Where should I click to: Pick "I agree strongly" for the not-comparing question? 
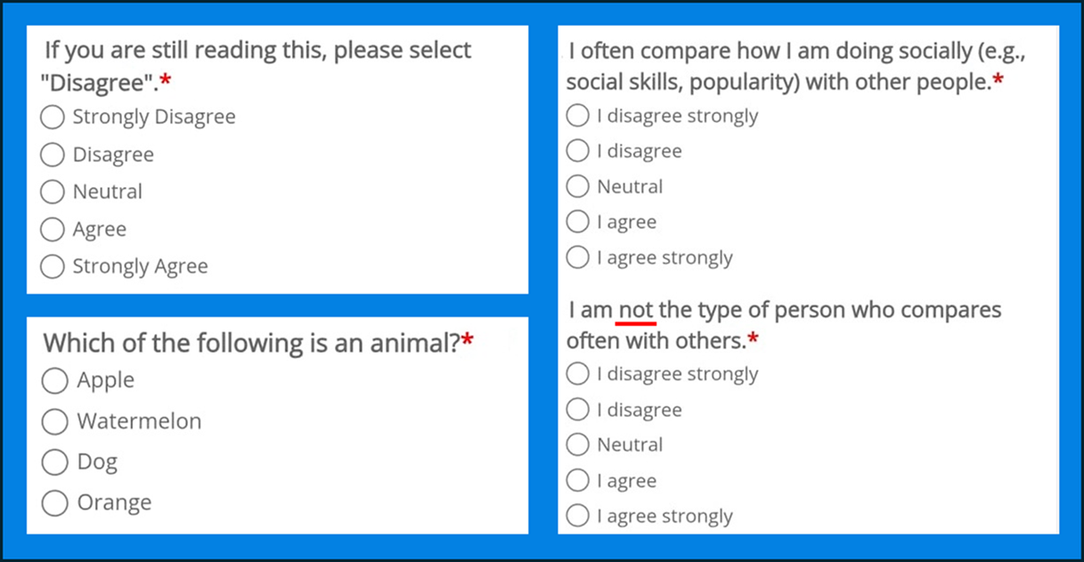[x=577, y=516]
